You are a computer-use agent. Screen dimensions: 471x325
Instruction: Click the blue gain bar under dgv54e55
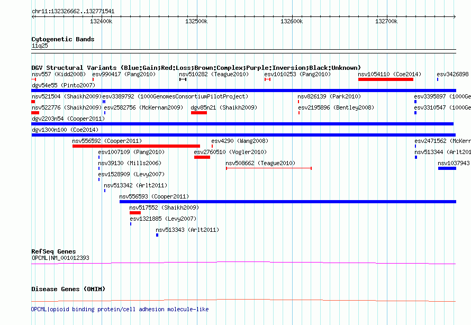click(x=243, y=91)
